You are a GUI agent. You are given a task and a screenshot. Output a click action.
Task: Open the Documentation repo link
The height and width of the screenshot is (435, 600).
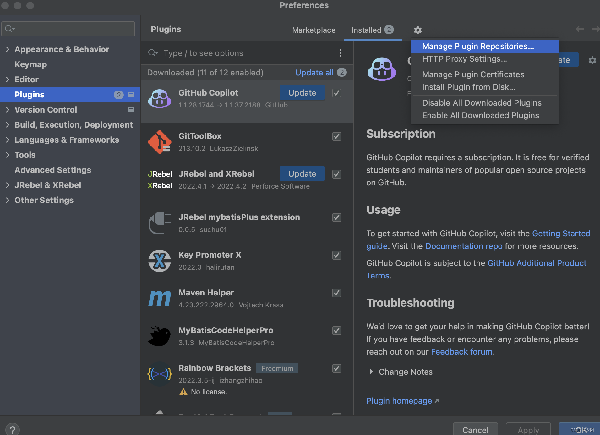[x=464, y=246]
